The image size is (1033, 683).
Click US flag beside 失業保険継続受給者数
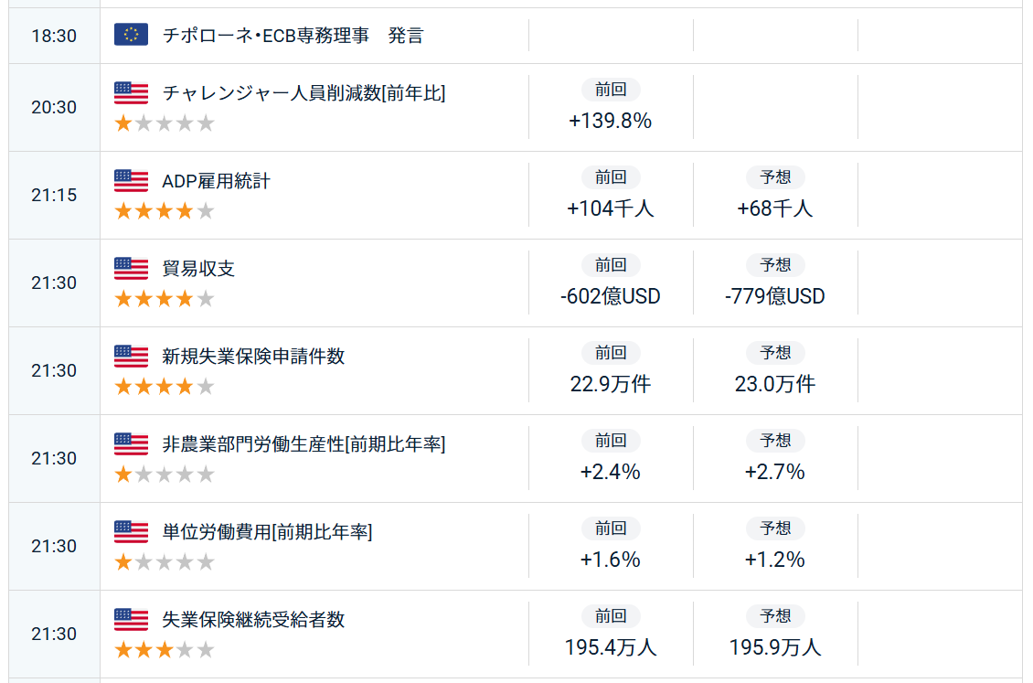tap(131, 619)
